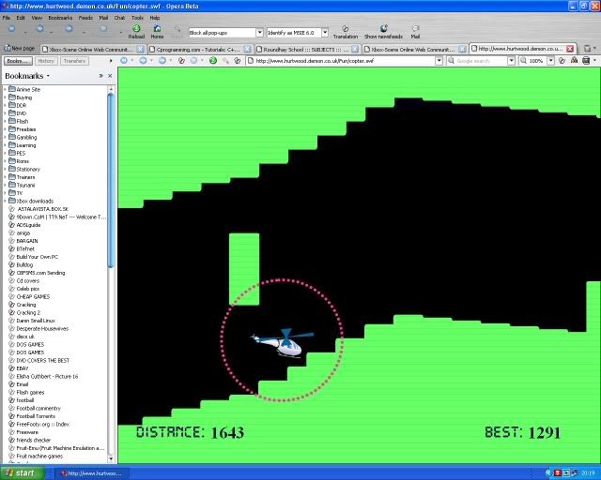
Task: Expand the Xbox downloads folder arrow
Action: pos(5,201)
